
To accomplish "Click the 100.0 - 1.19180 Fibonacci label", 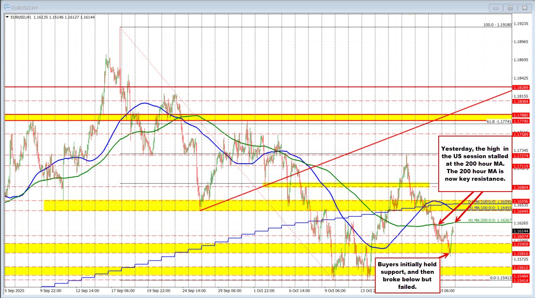I will tap(497, 25).
